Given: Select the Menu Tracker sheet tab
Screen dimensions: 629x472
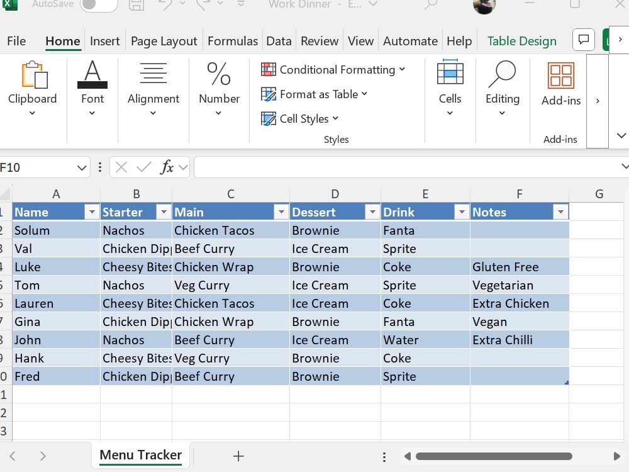Looking at the screenshot, I should tap(140, 455).
